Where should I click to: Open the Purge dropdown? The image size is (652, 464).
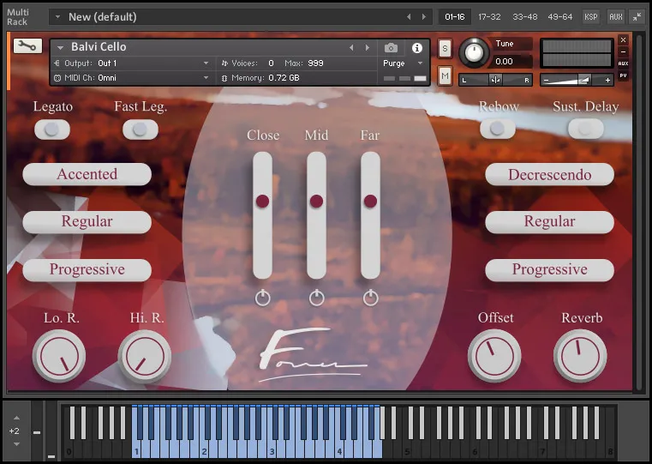[x=403, y=63]
